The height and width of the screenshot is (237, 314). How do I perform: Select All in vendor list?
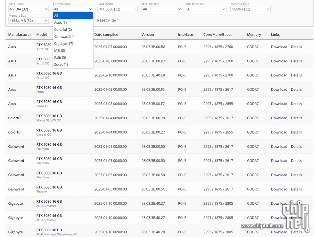(73, 15)
